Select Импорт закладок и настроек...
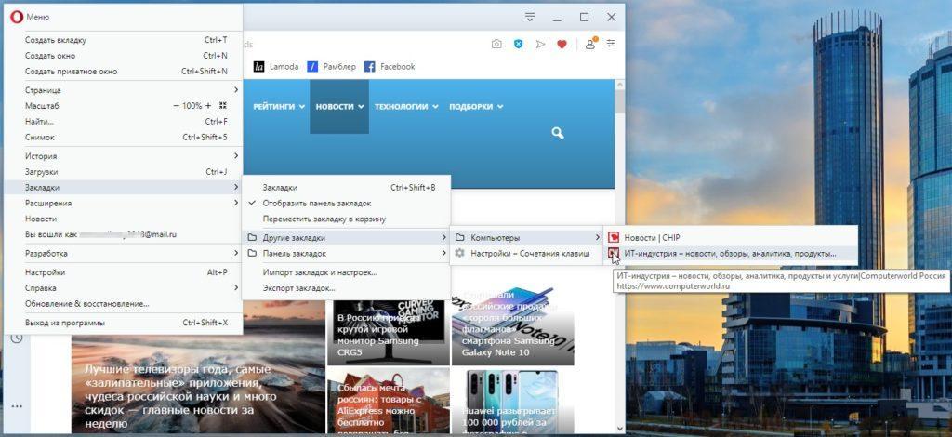This screenshot has width=952, height=437. point(347,272)
